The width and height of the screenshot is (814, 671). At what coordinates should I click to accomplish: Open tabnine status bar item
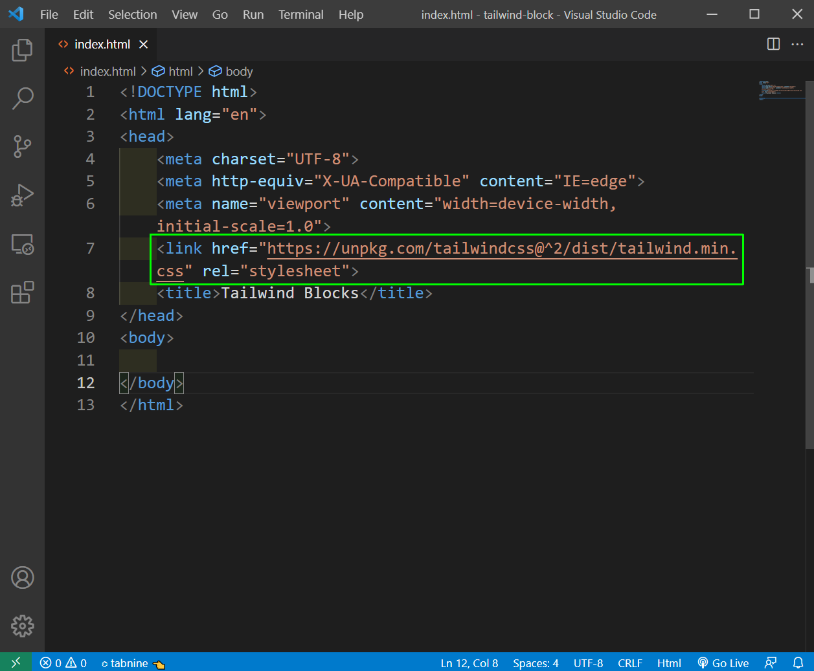[133, 663]
